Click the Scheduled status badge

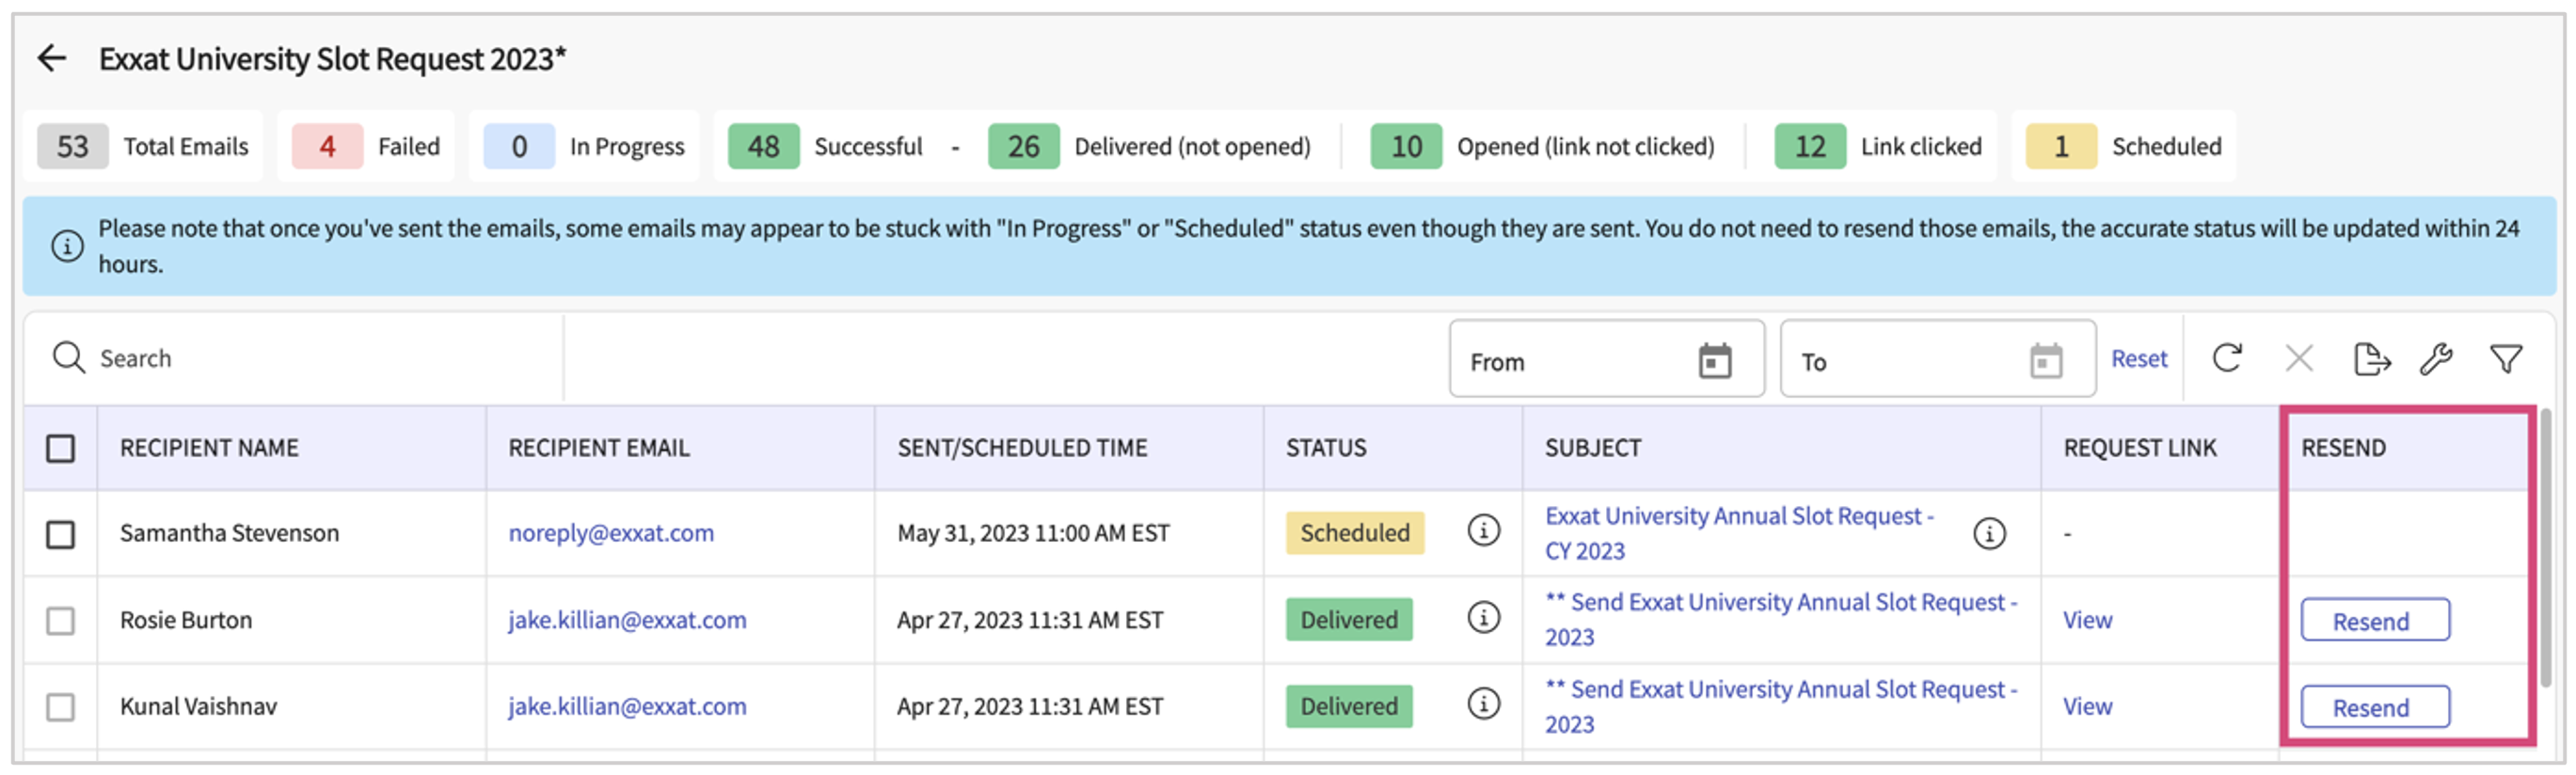(x=1354, y=533)
